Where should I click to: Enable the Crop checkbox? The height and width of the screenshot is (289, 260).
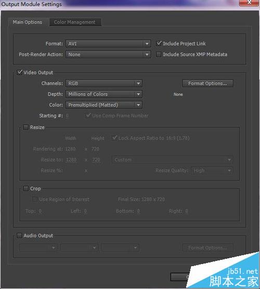(x=26, y=188)
